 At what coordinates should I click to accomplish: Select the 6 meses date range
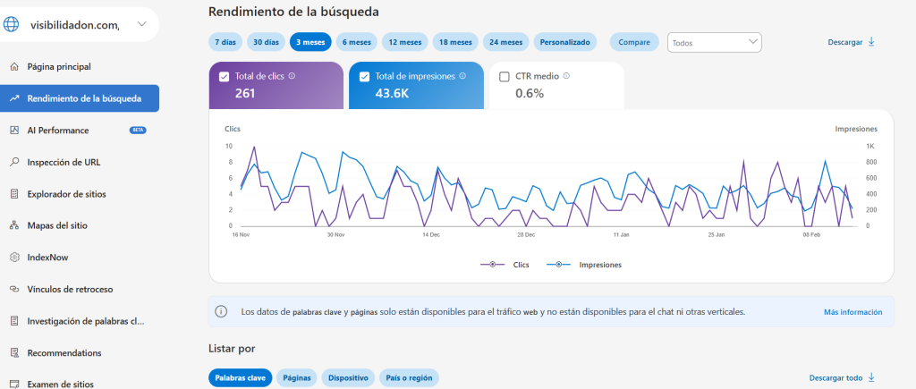point(357,42)
